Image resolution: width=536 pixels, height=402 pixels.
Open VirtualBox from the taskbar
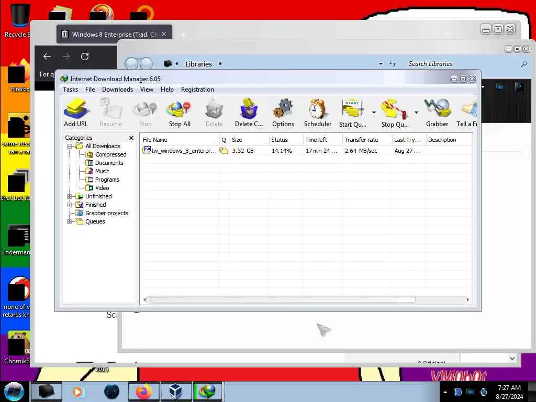click(176, 392)
